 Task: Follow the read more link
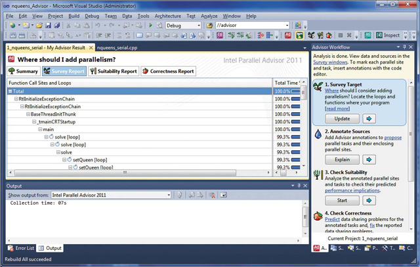(x=337, y=109)
